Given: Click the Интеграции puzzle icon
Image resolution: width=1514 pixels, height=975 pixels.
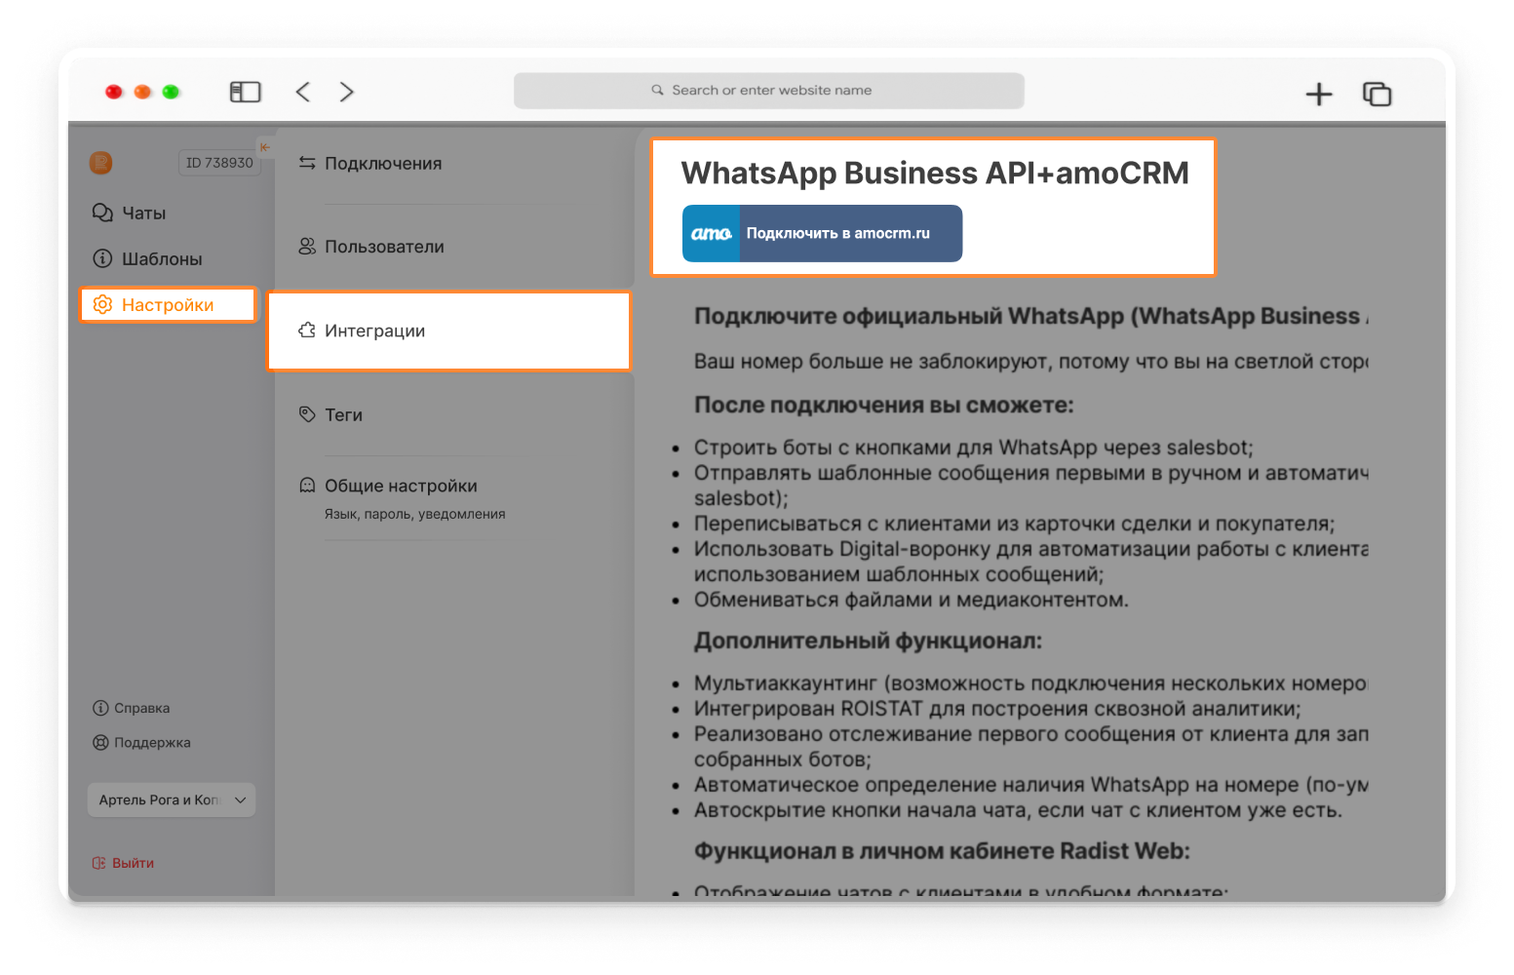Looking at the screenshot, I should point(307,331).
